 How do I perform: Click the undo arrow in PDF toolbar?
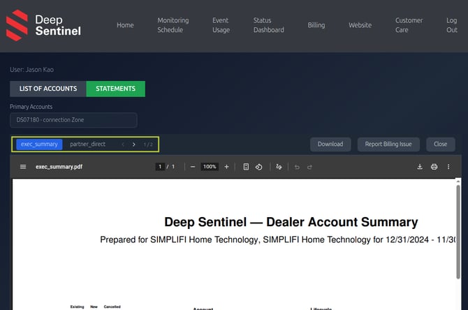point(297,167)
